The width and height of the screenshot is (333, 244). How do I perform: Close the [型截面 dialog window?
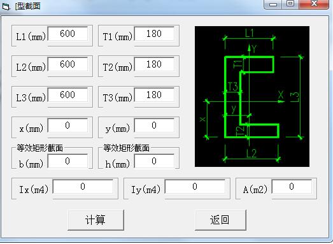pyautogui.click(x=314, y=4)
